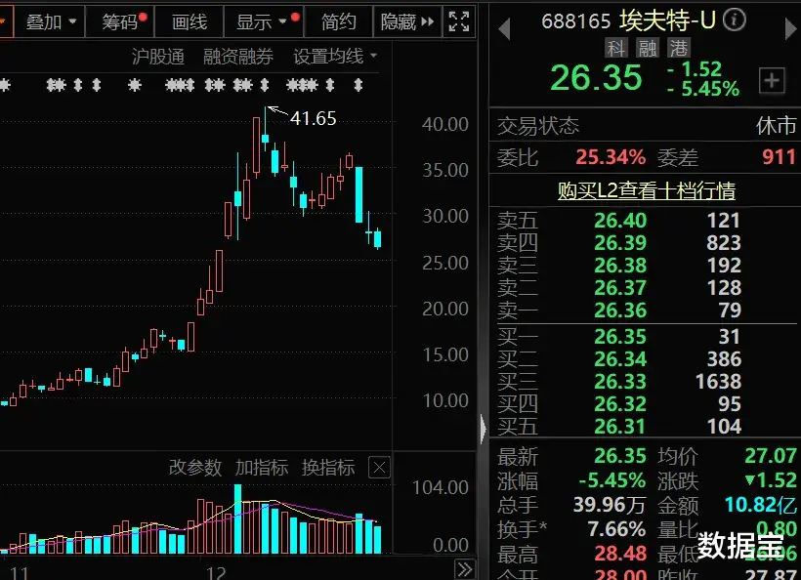Open the 设置均线 moving average dropdown
Screen dimensions: 801x580
335,57
